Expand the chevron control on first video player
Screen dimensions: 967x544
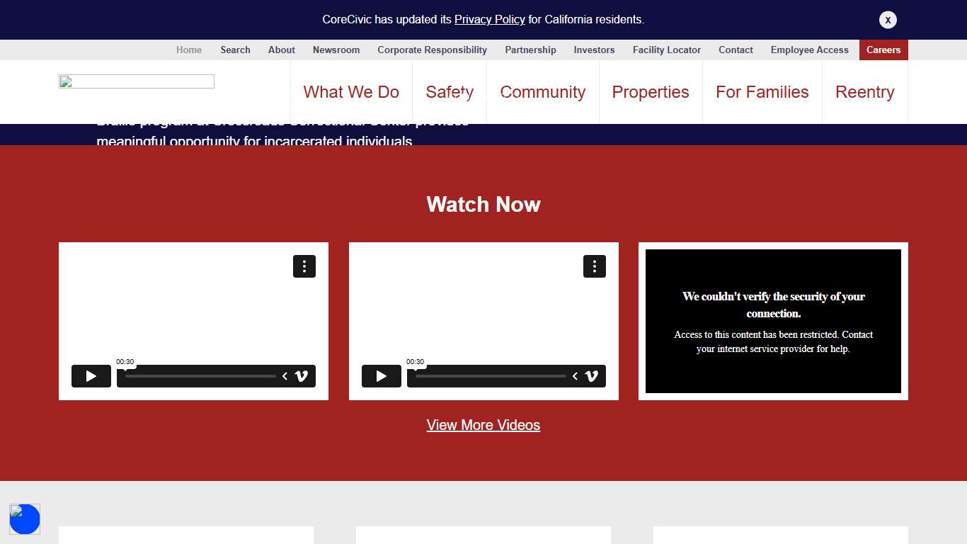click(285, 376)
